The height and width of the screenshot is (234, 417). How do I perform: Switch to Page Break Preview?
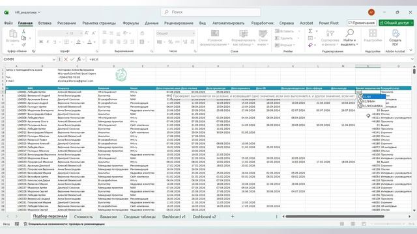click(364, 224)
